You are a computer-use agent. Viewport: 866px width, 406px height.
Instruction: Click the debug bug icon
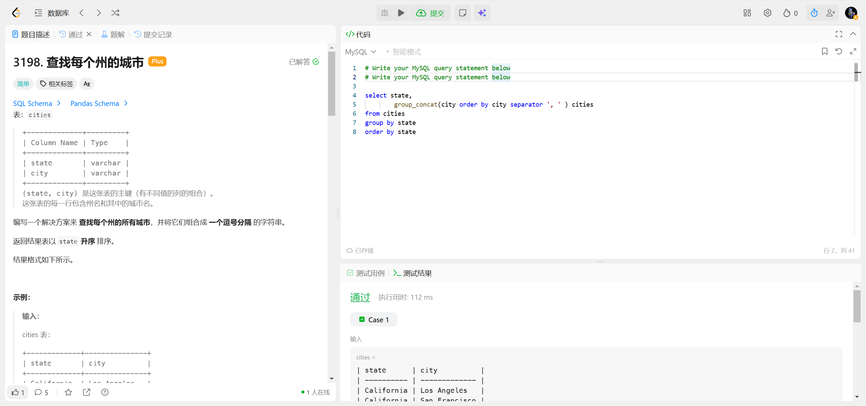point(385,13)
